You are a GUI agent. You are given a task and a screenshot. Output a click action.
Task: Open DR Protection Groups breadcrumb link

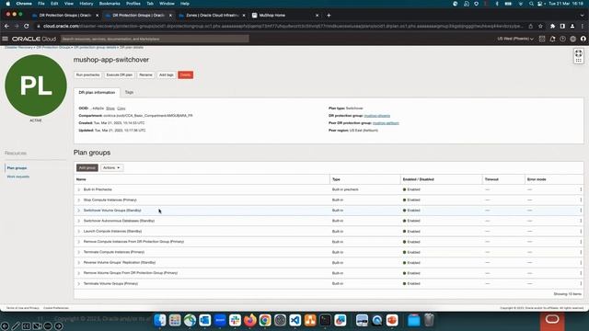pyautogui.click(x=53, y=48)
